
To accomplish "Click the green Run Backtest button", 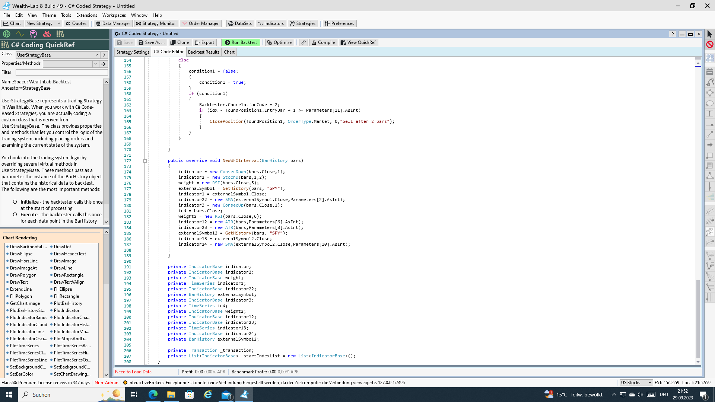I will tap(241, 42).
